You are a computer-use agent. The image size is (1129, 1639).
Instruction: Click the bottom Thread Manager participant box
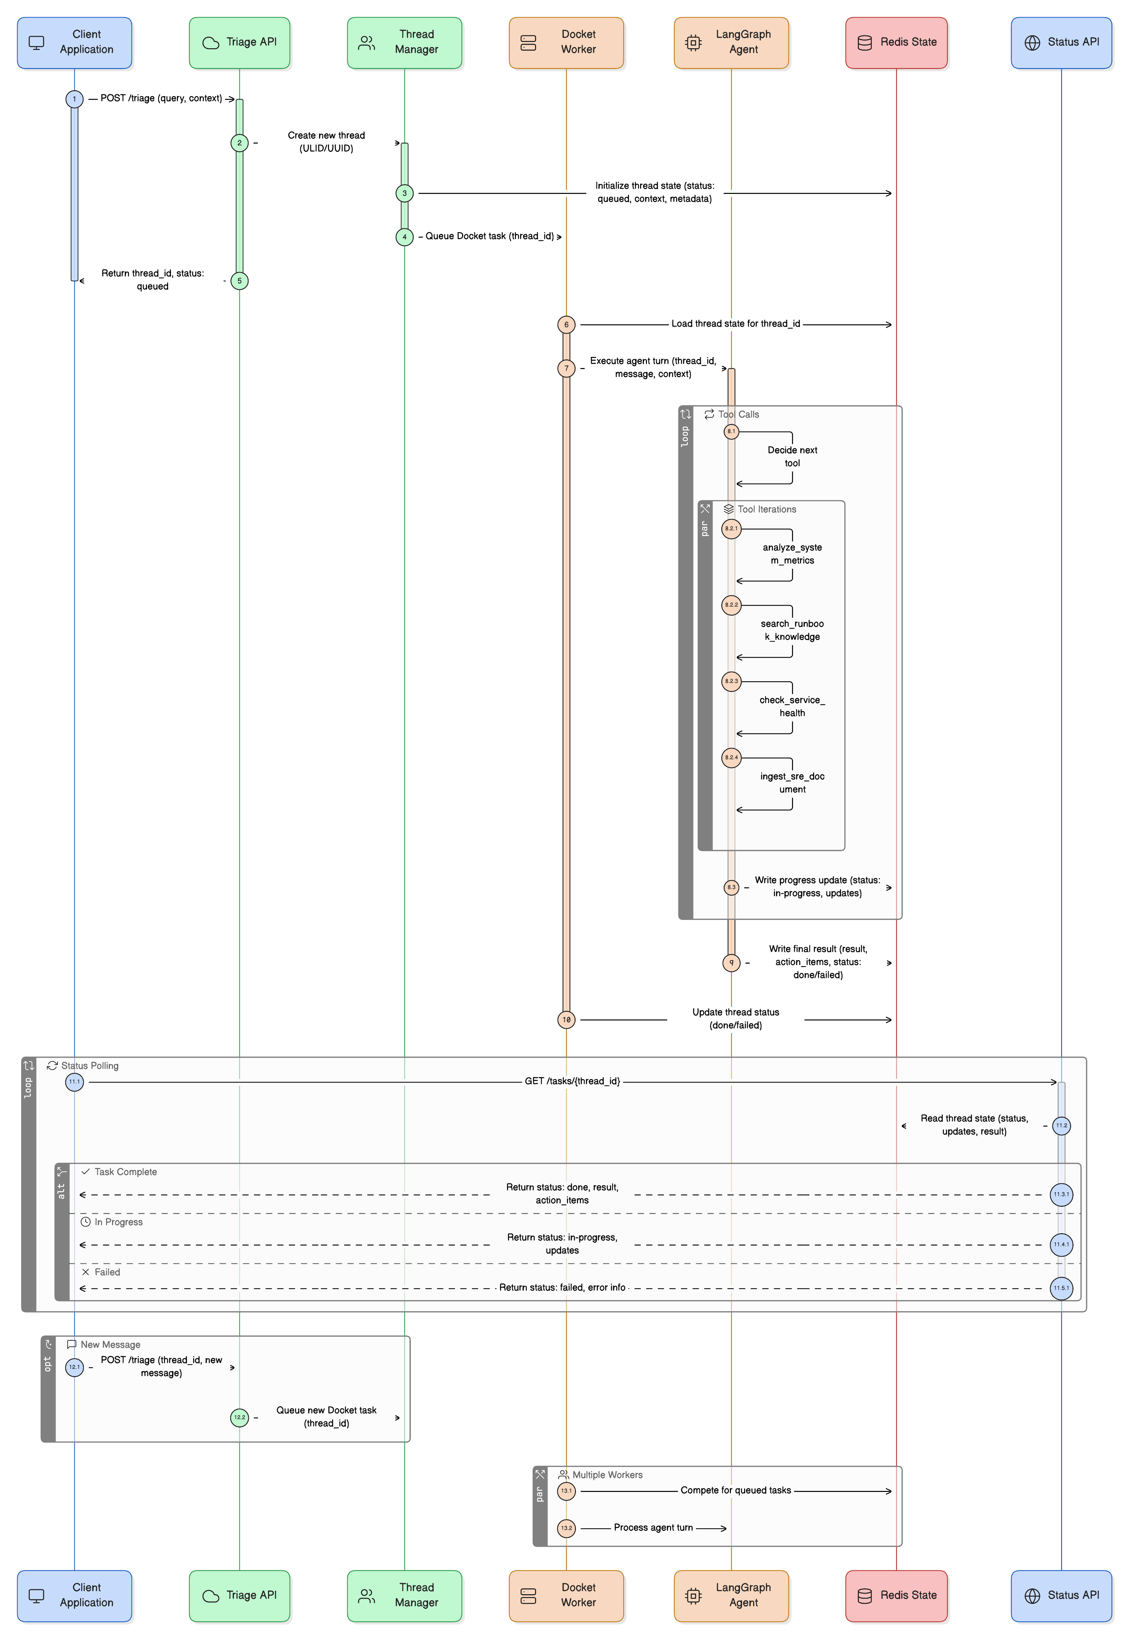(x=404, y=1595)
